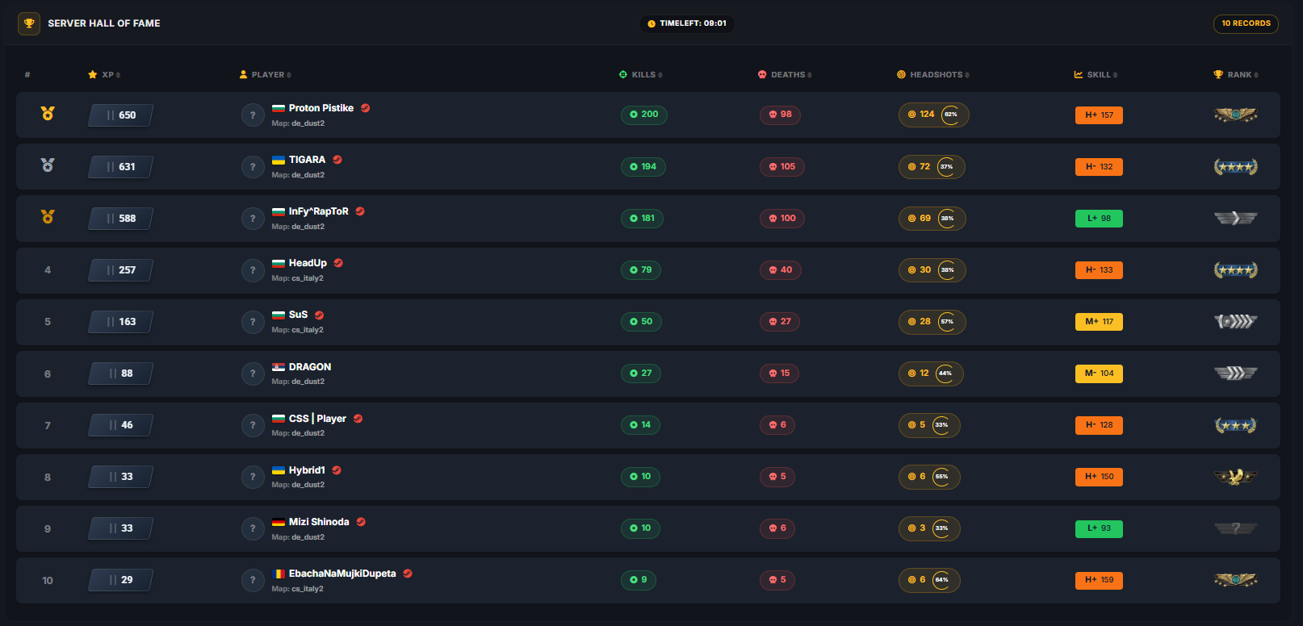1303x626 pixels.
Task: Open Proton Pistike's Steam profile icon
Action: click(x=366, y=108)
